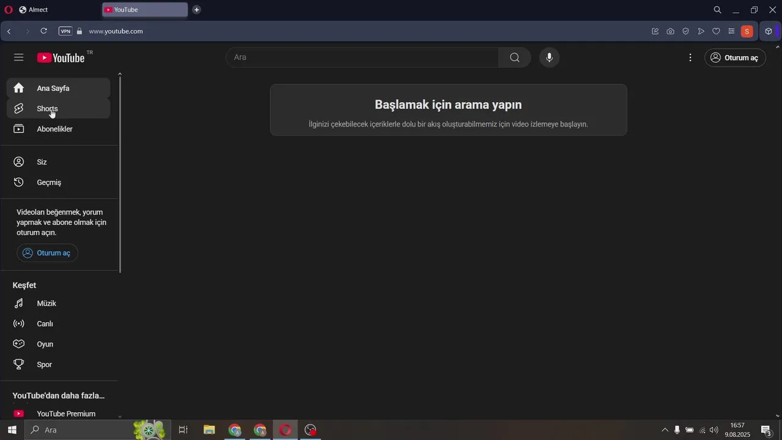
Task: Open the OBS recorder taskbar icon
Action: point(310,430)
